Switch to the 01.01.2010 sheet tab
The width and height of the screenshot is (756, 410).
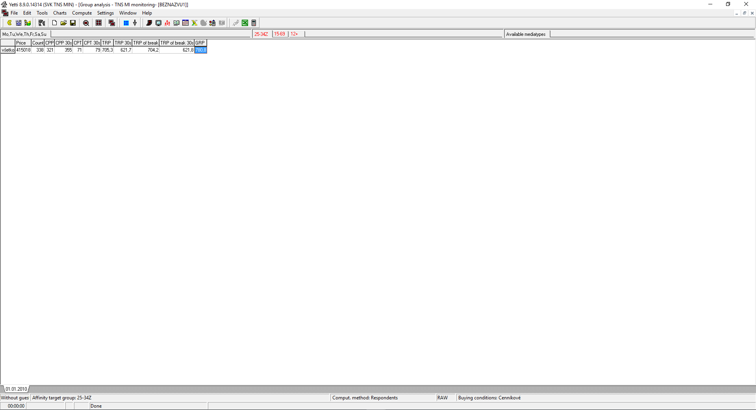(16, 389)
